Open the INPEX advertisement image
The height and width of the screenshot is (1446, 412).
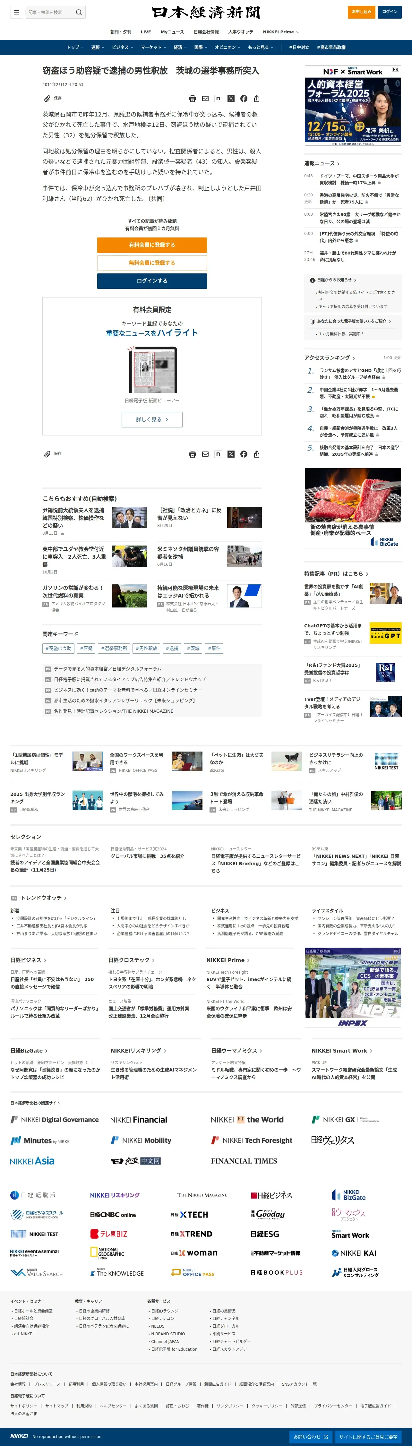pos(353,988)
